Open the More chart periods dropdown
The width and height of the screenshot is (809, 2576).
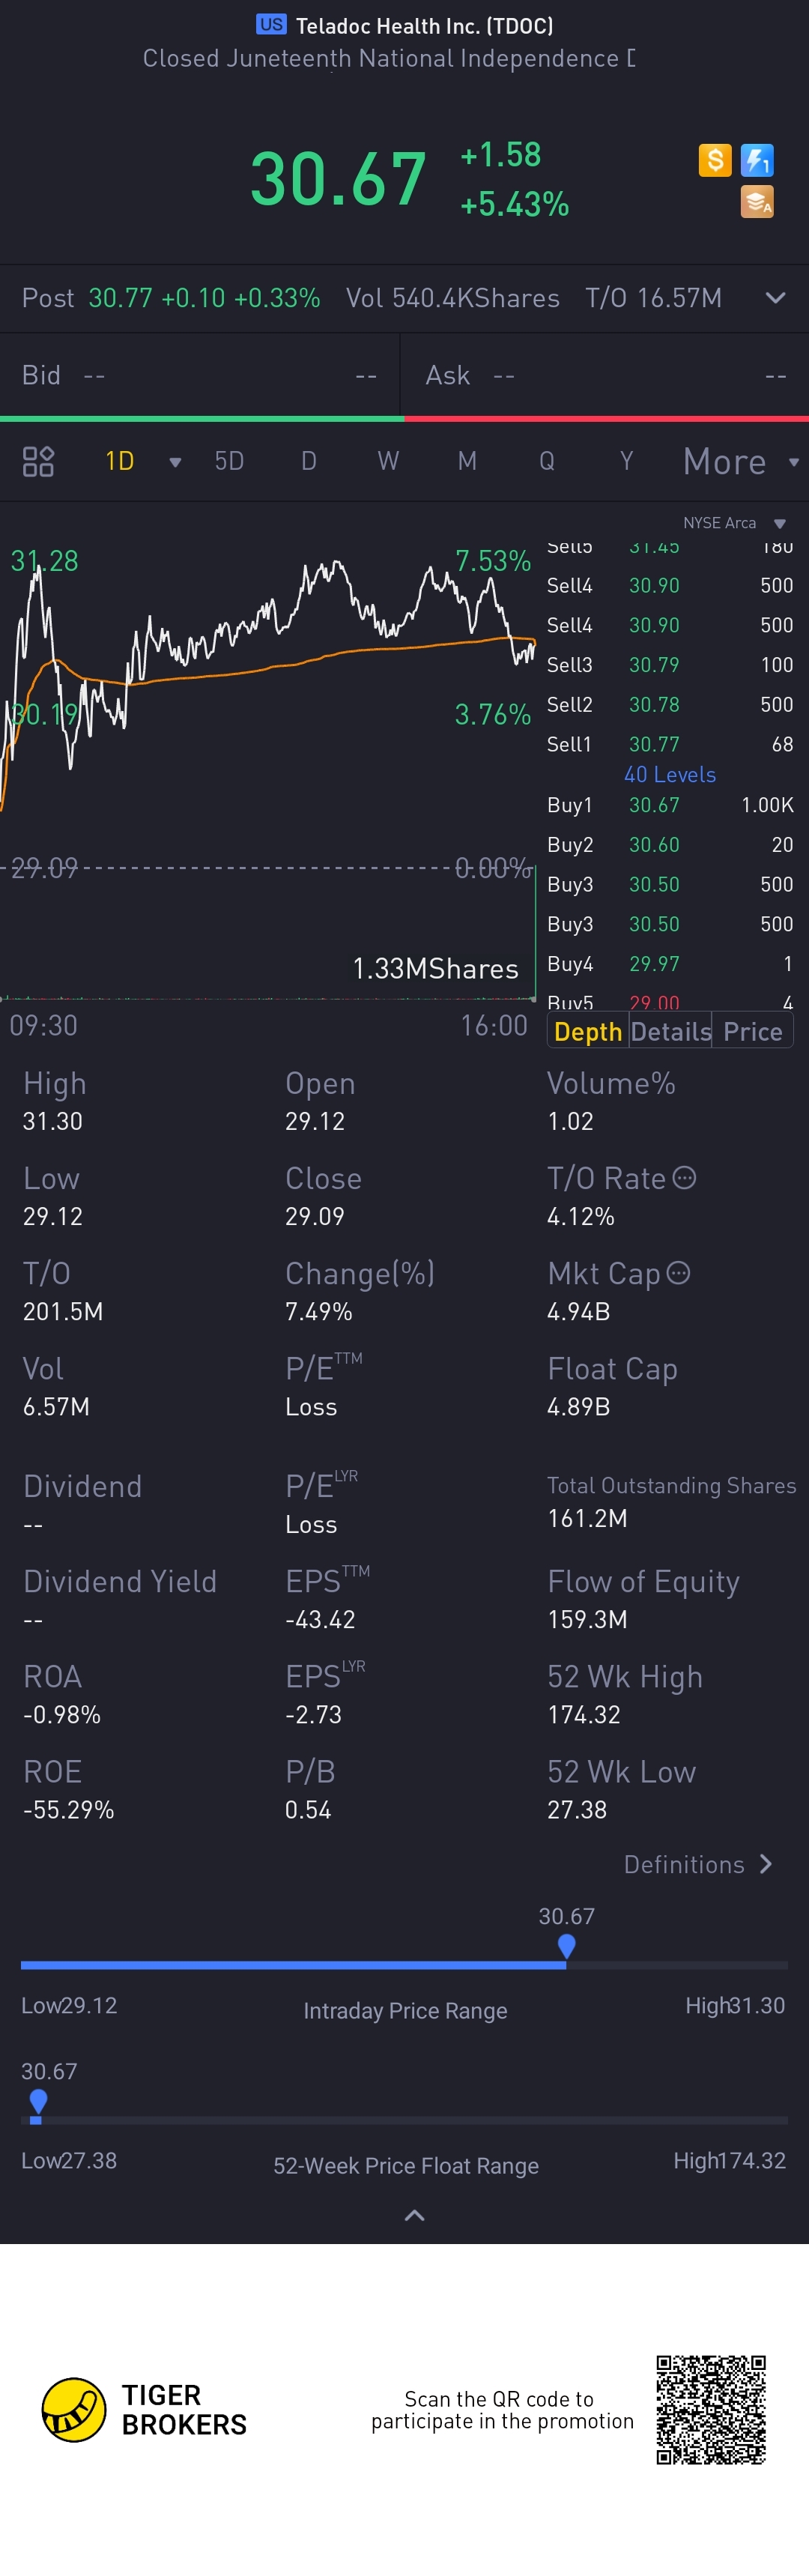click(741, 462)
